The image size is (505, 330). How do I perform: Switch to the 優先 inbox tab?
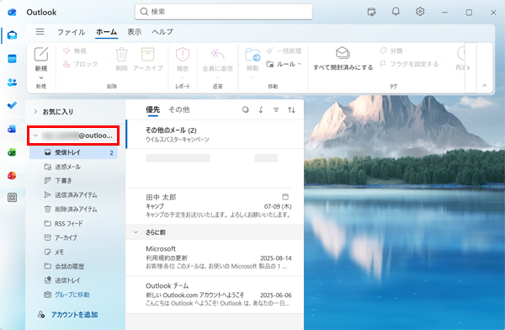[x=153, y=109]
